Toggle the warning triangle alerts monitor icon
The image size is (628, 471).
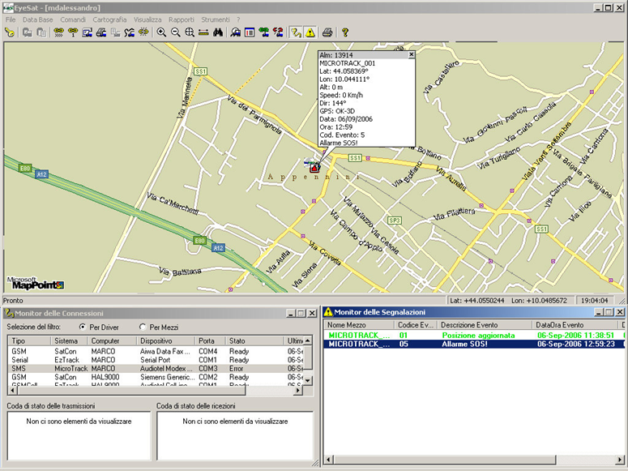click(310, 32)
